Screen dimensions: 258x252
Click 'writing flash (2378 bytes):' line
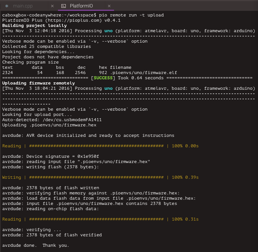pyautogui.click(x=50, y=167)
